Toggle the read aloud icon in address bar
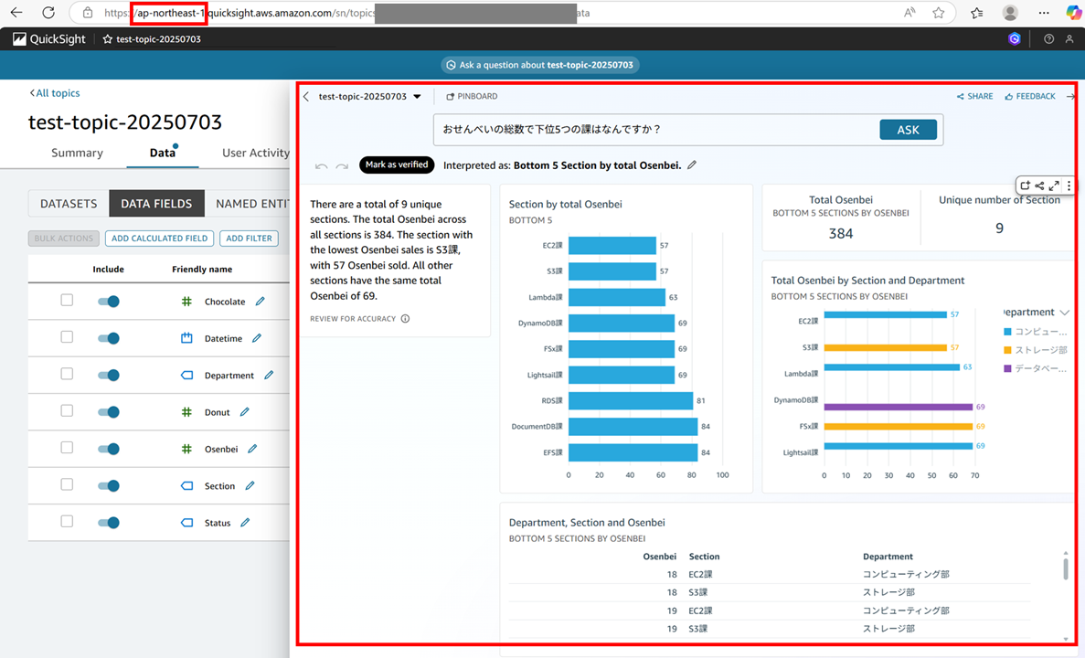The width and height of the screenshot is (1085, 658). click(x=909, y=13)
